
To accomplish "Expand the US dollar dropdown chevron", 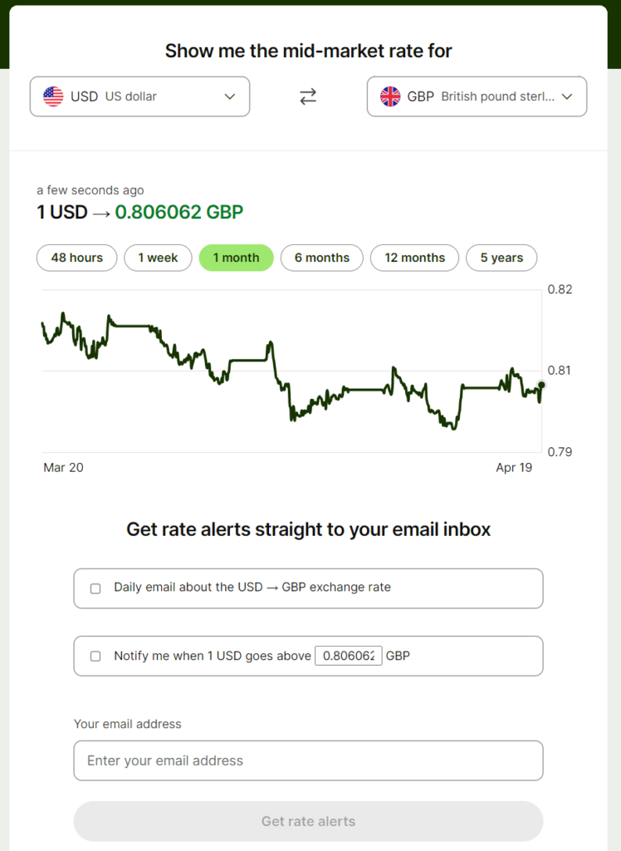I will click(x=230, y=96).
